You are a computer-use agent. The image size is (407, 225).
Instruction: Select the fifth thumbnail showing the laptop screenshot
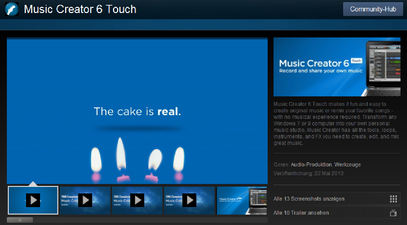click(242, 200)
